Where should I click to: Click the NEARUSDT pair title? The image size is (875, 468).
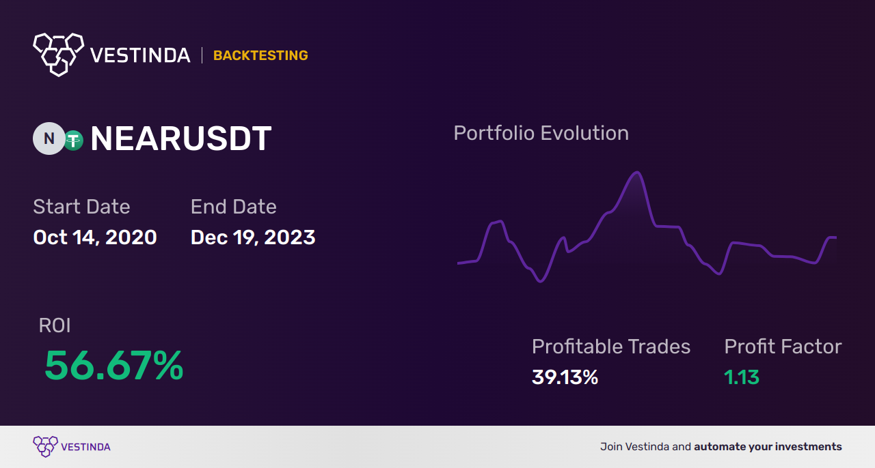tap(181, 139)
